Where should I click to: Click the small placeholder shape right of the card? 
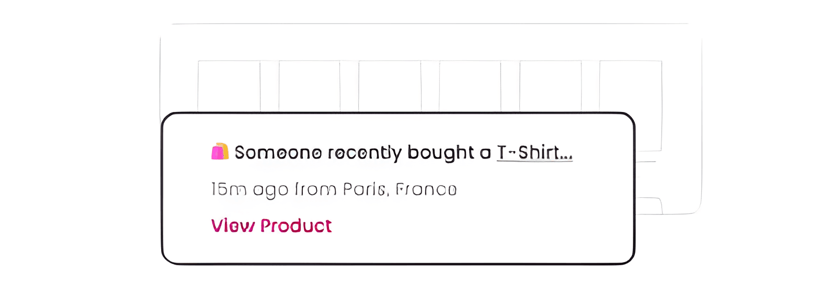(649, 206)
